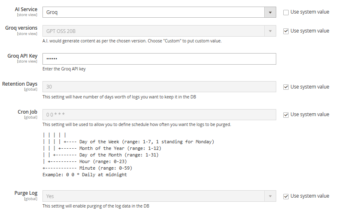
Task: Click the Groq API Key field label
Action: (22, 56)
